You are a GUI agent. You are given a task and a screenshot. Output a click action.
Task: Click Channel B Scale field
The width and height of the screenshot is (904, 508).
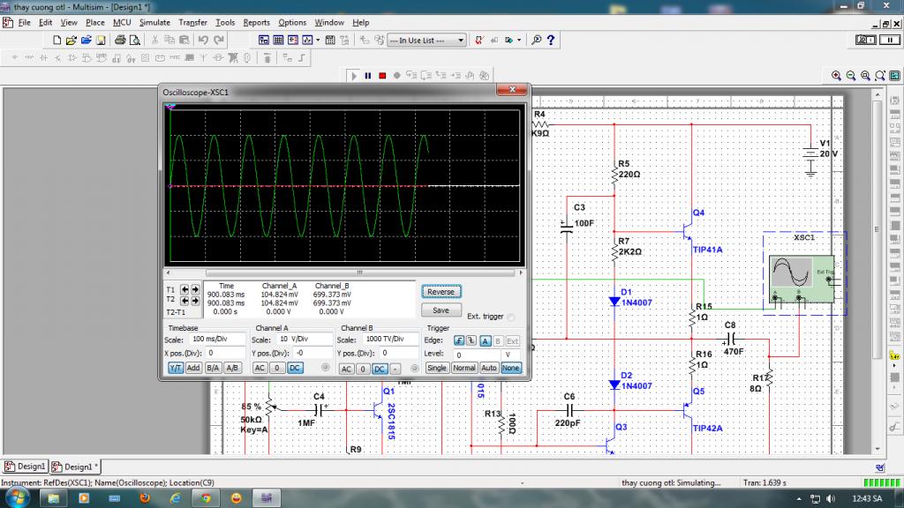[x=390, y=340]
